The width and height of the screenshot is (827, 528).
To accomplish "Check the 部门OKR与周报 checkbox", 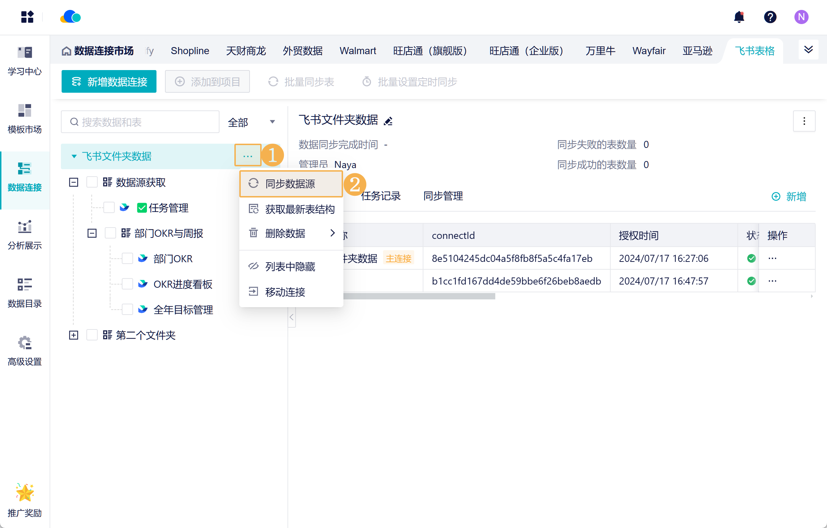I will point(110,233).
